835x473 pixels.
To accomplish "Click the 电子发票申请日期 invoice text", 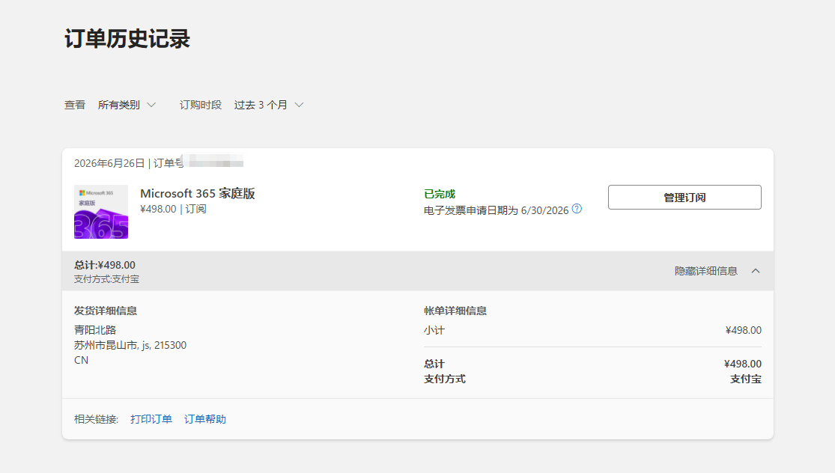I will click(497, 210).
